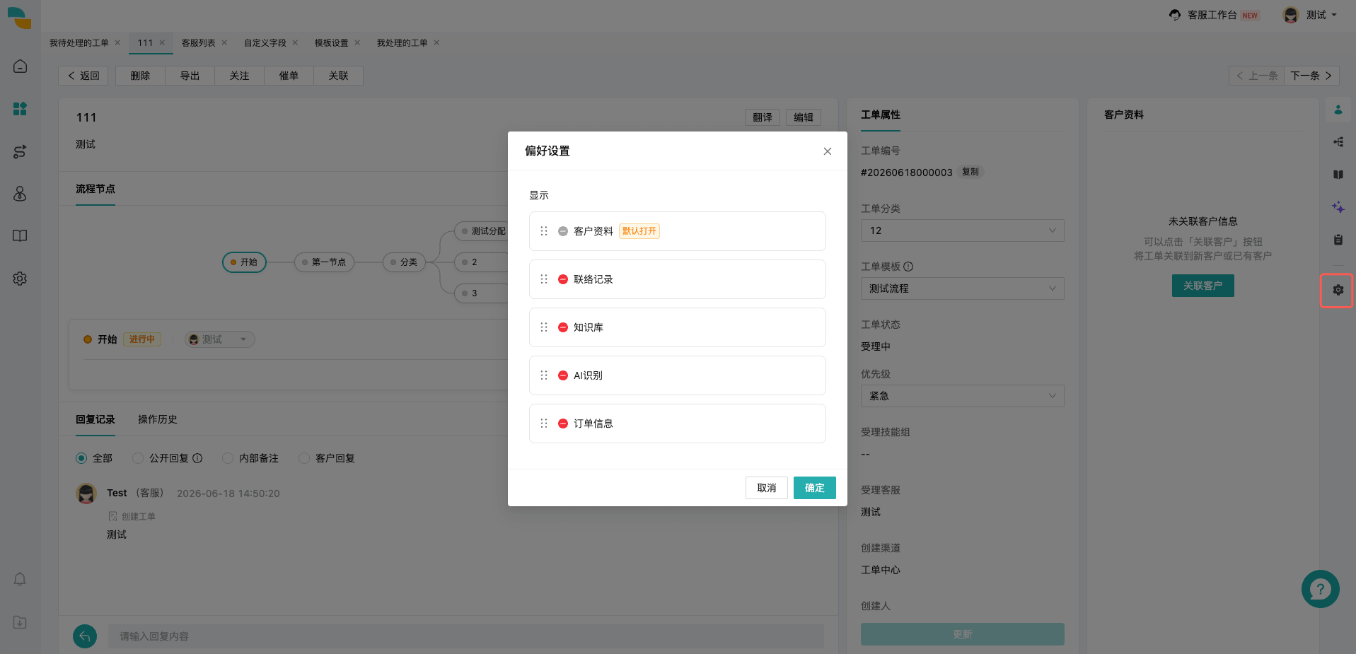Click the reply arrow round icon
This screenshot has height=654, width=1356.
[85, 636]
